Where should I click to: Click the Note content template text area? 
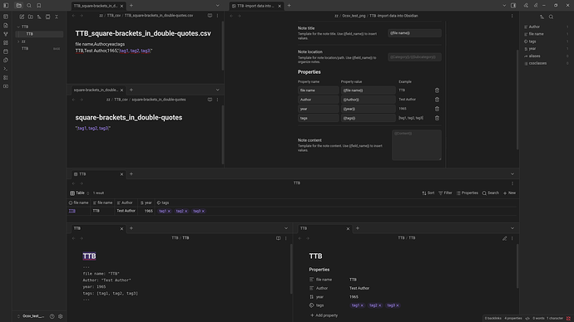416,145
